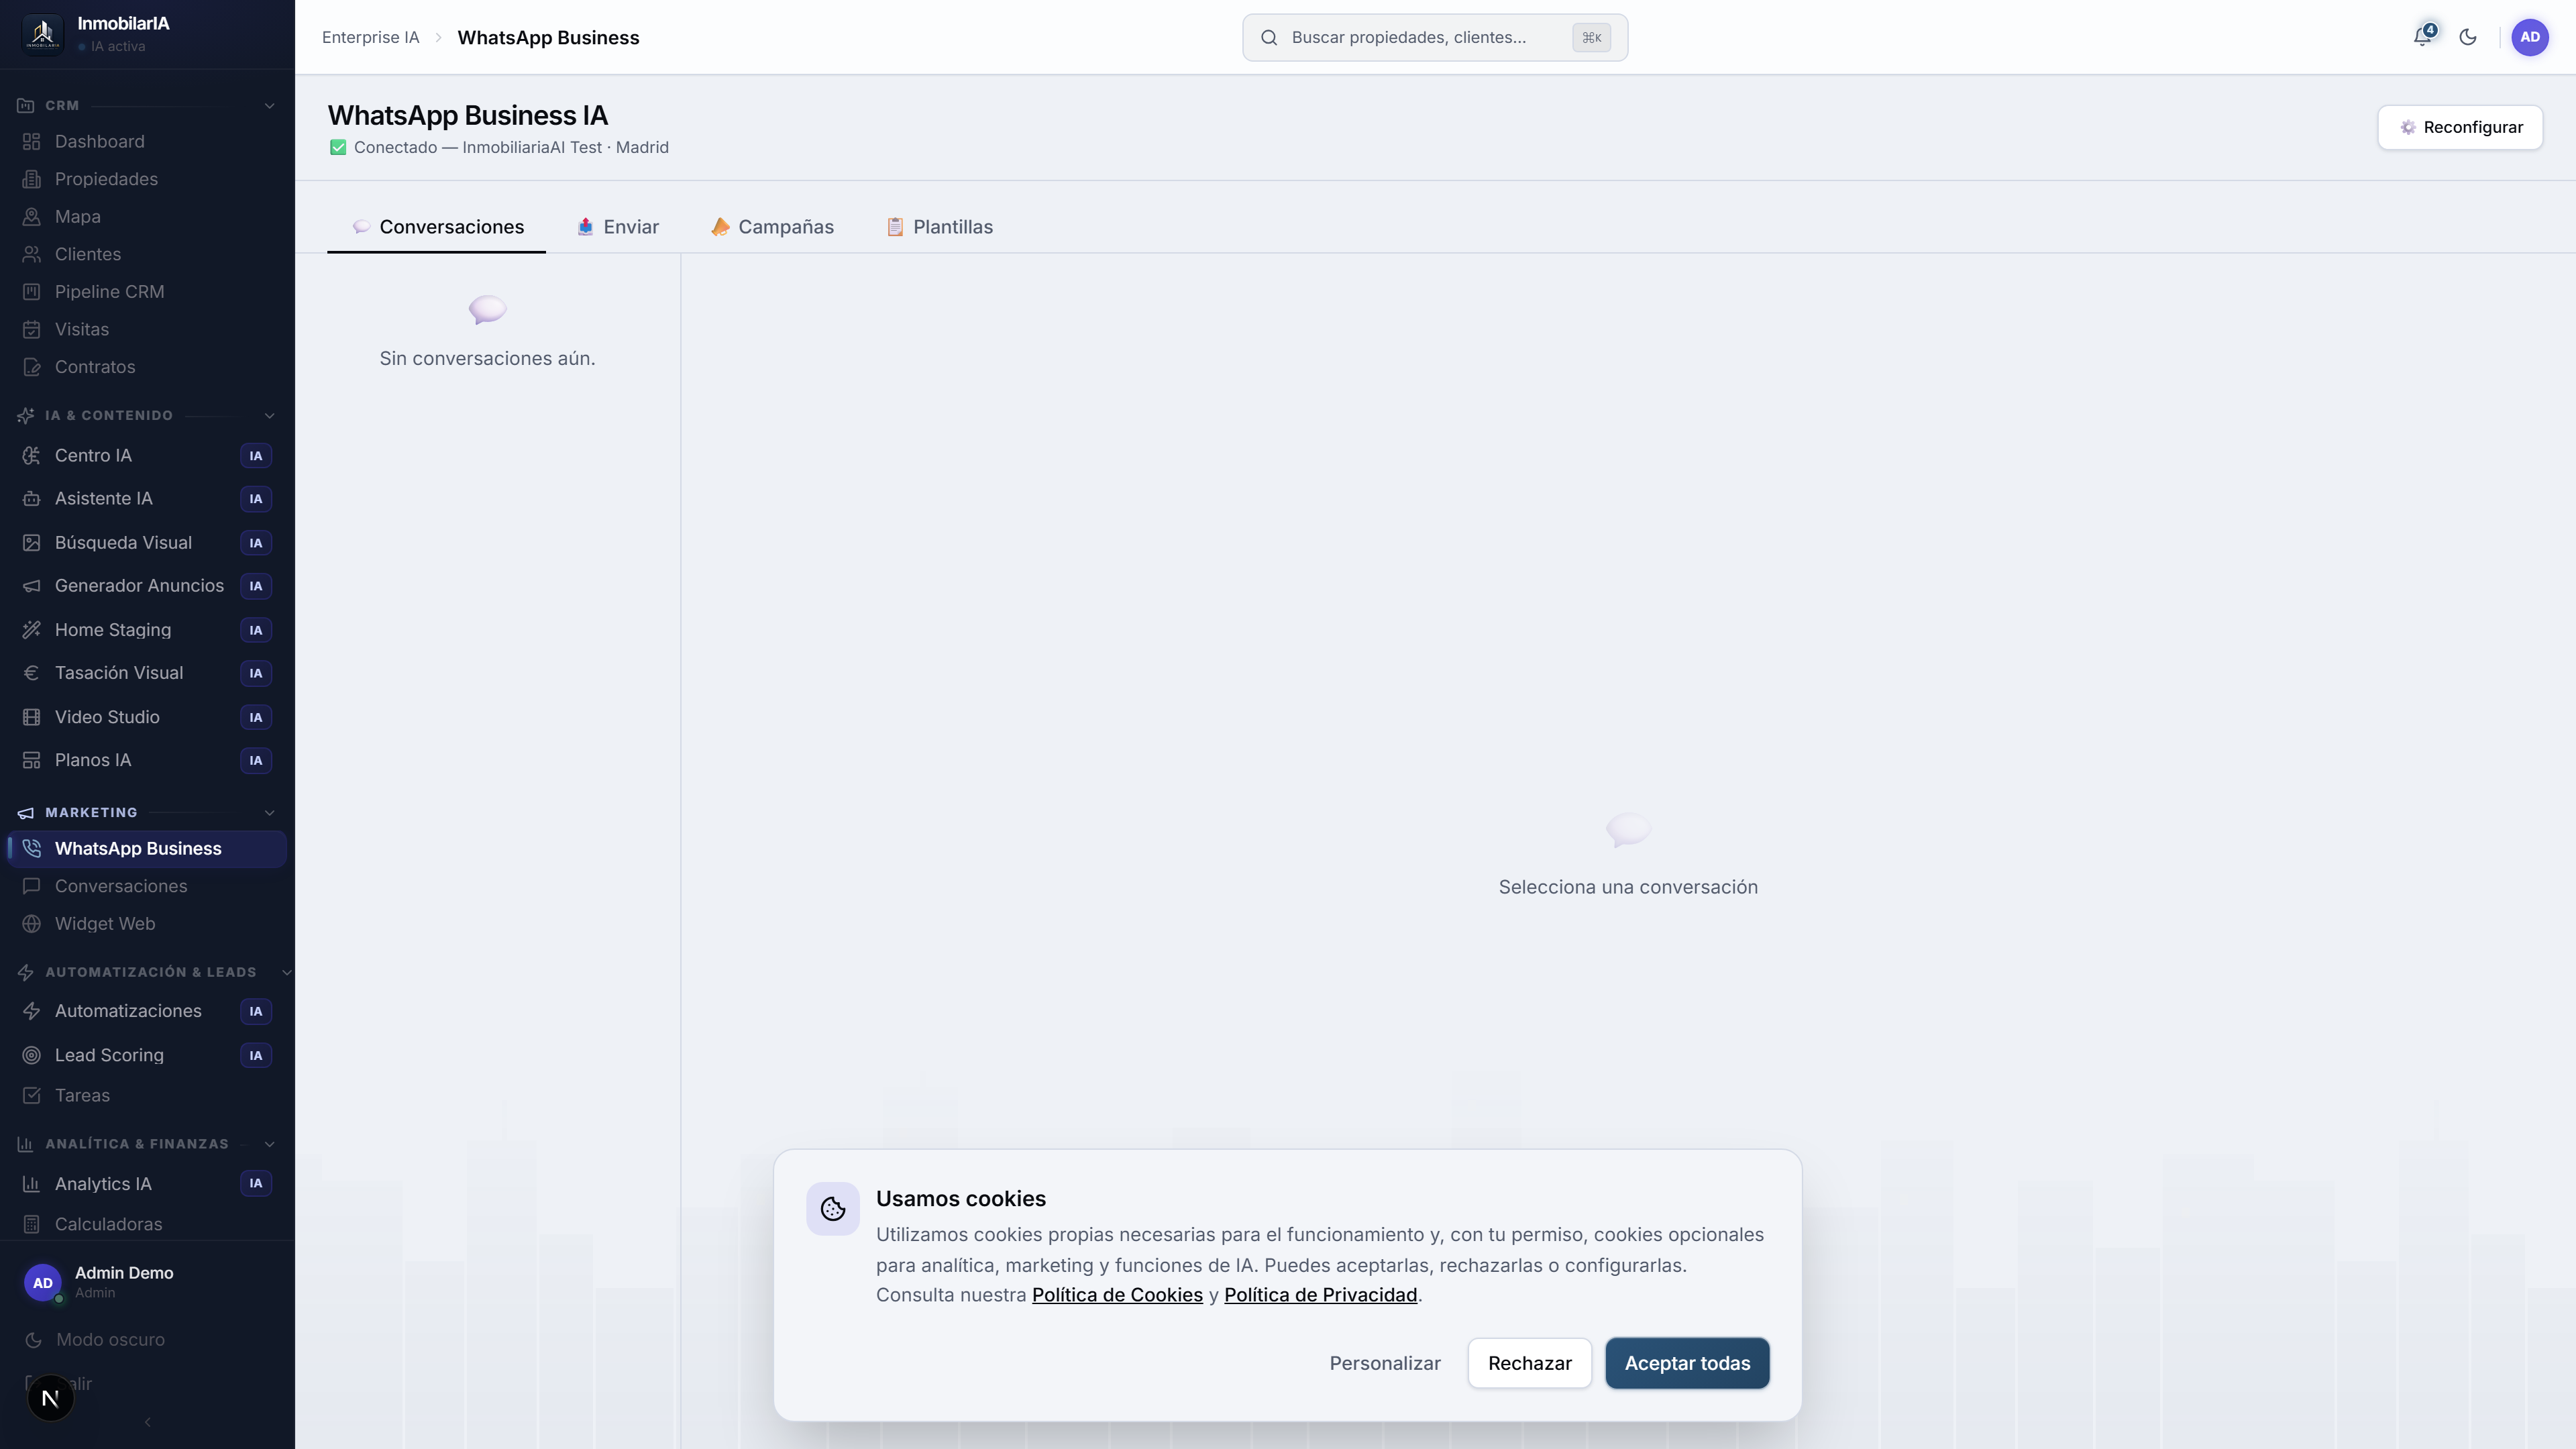Open Asistente IA
This screenshot has width=2576, height=1449.
click(147, 498)
